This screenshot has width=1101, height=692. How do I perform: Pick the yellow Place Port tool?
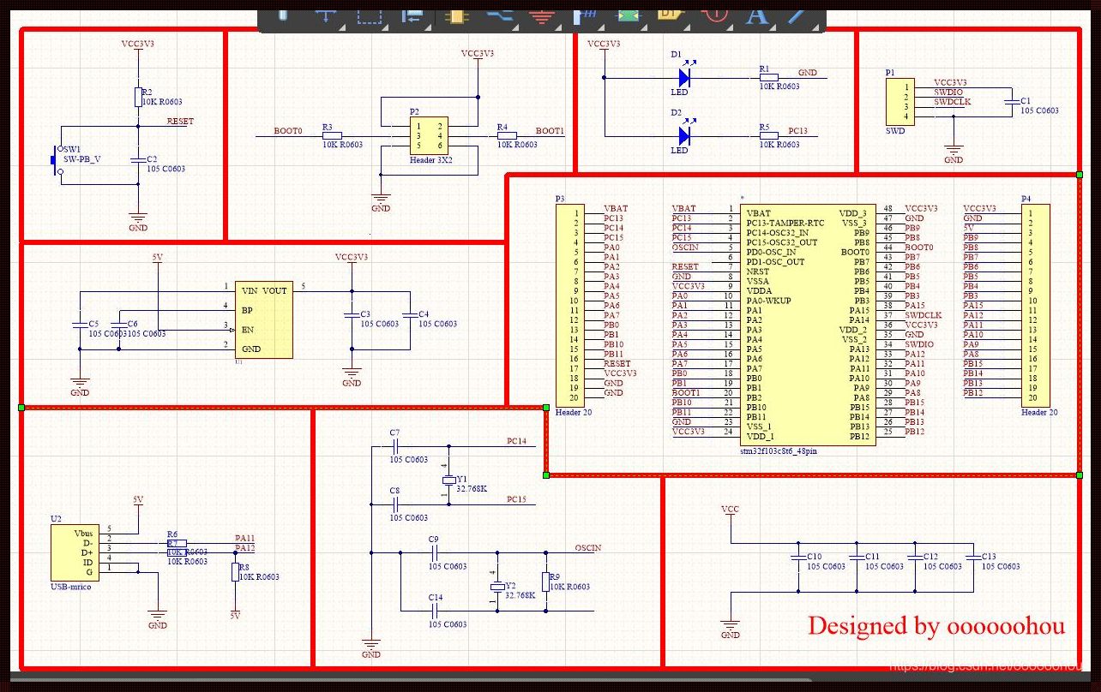670,15
